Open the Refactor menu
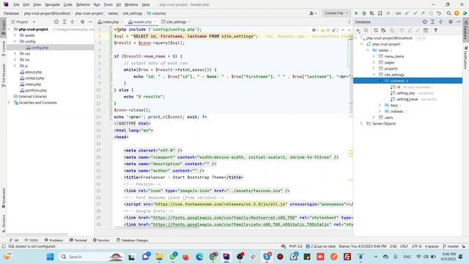 (x=83, y=4)
